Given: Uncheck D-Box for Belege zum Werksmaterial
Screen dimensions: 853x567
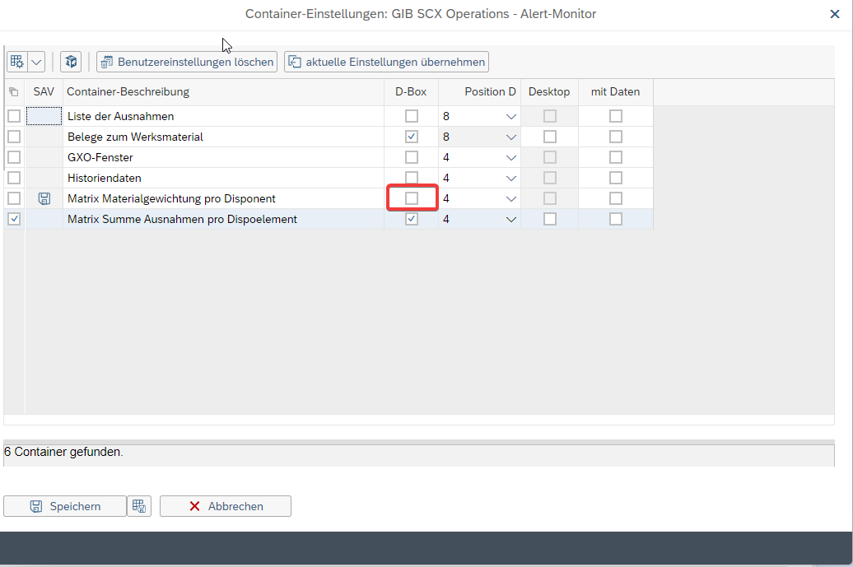Looking at the screenshot, I should point(412,137).
